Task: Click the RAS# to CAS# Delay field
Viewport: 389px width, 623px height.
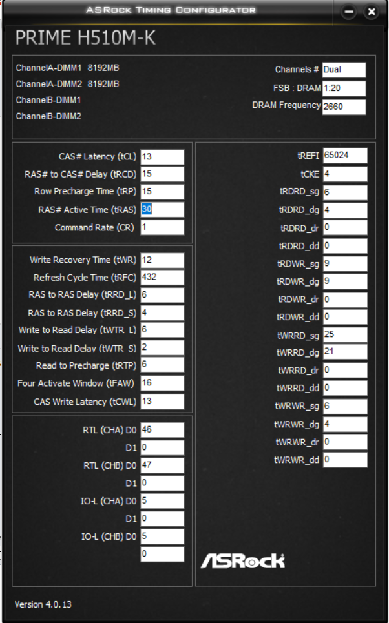Action: (162, 174)
